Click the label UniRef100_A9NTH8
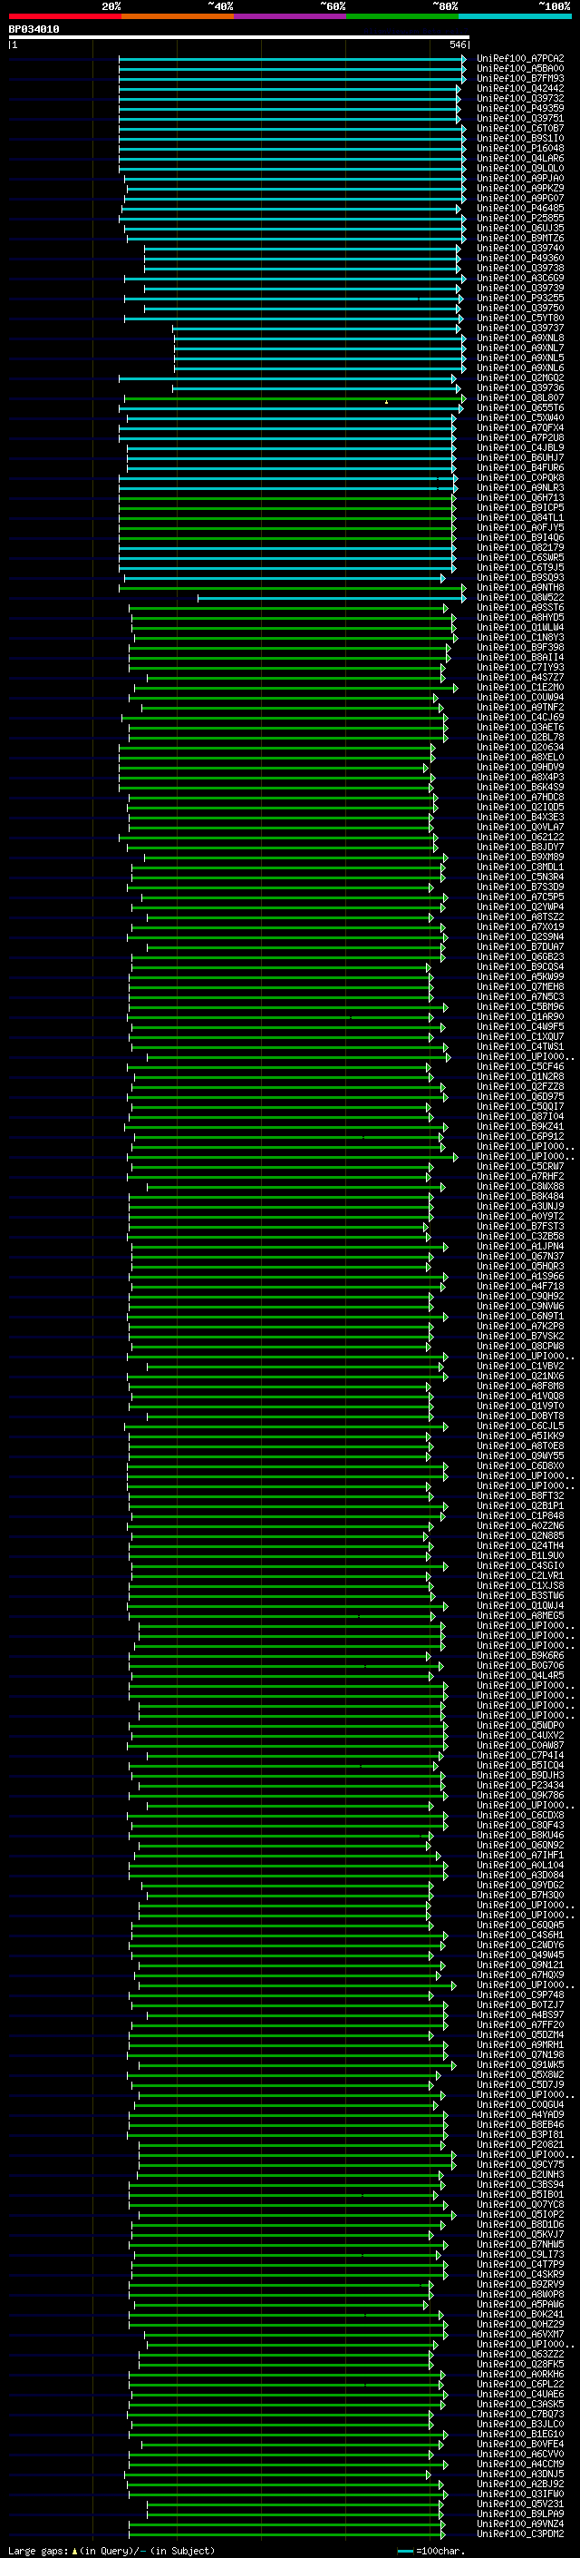The width and height of the screenshot is (580, 2558). coord(520,588)
